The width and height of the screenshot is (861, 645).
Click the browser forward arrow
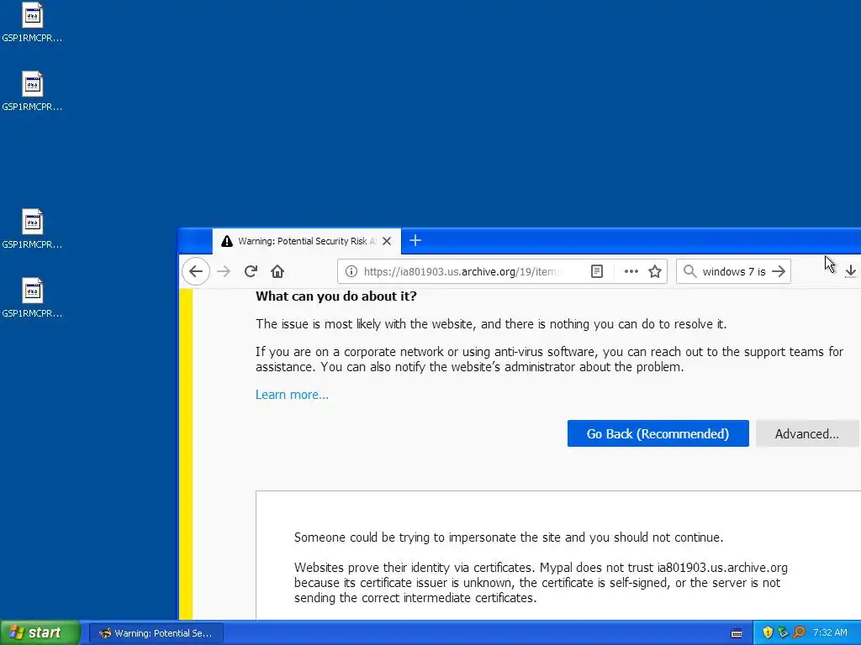pos(224,271)
